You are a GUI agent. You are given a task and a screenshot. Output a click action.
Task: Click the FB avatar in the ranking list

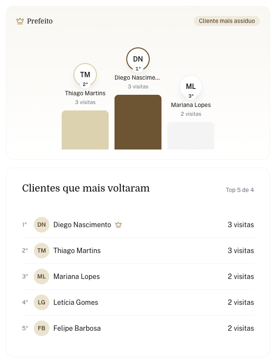click(x=42, y=328)
